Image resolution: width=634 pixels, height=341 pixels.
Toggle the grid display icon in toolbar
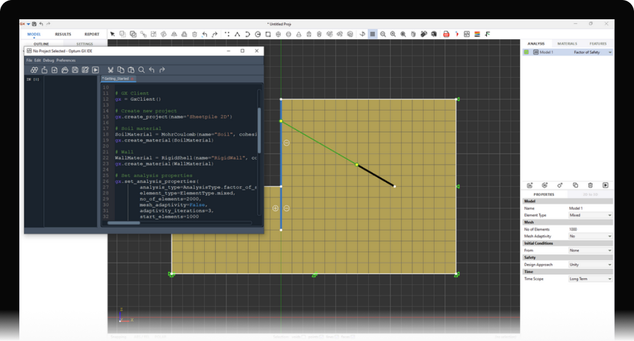point(372,34)
